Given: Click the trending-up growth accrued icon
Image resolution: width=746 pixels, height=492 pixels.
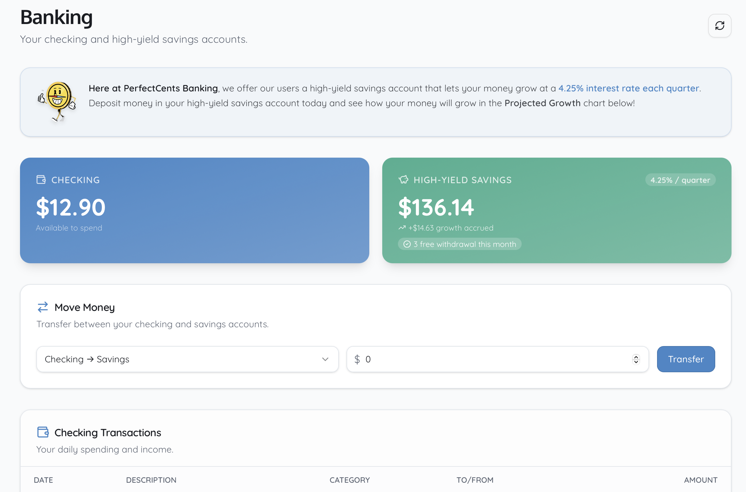Looking at the screenshot, I should pyautogui.click(x=402, y=228).
